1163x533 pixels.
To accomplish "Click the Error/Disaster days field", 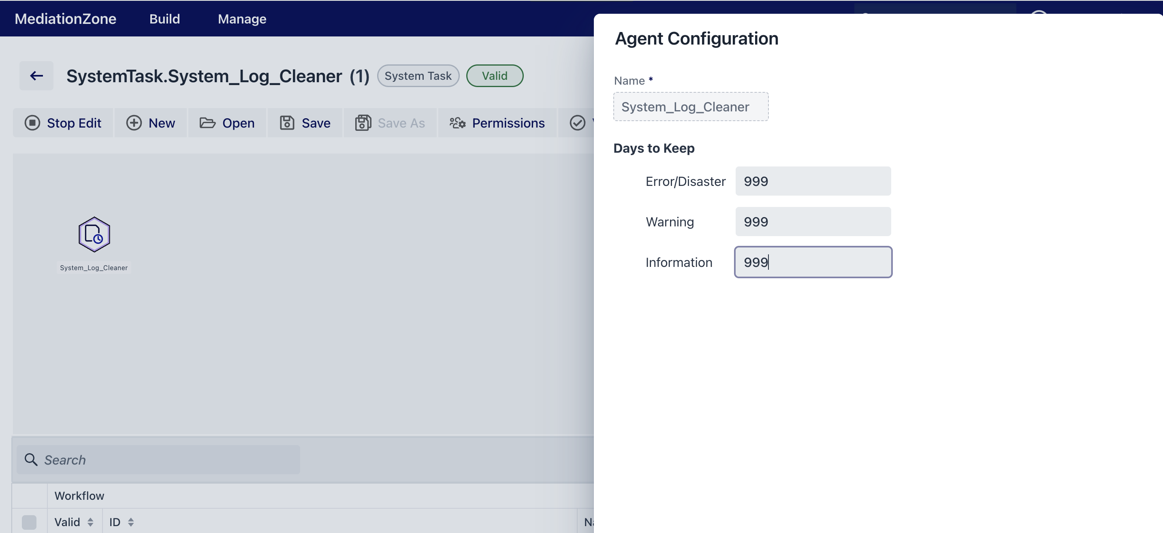I will click(813, 181).
